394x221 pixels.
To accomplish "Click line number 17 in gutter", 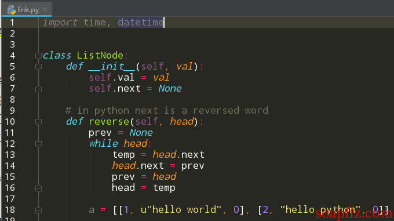I will [x=10, y=199].
